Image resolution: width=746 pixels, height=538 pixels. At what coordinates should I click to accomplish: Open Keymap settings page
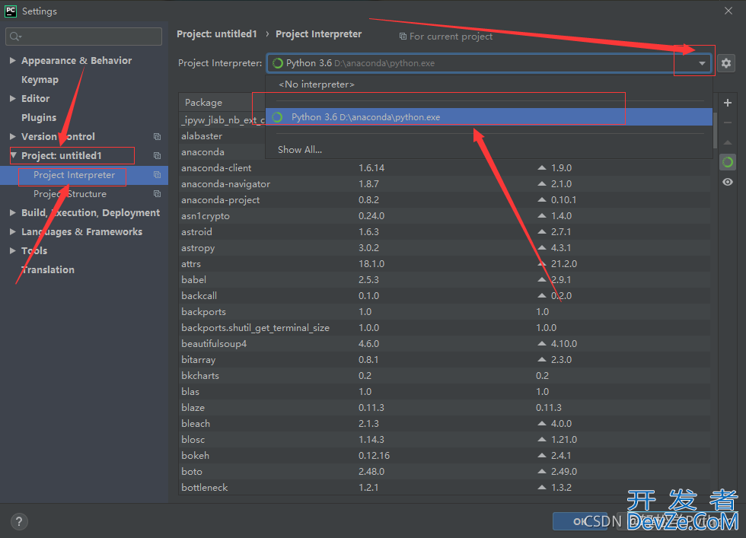point(40,79)
